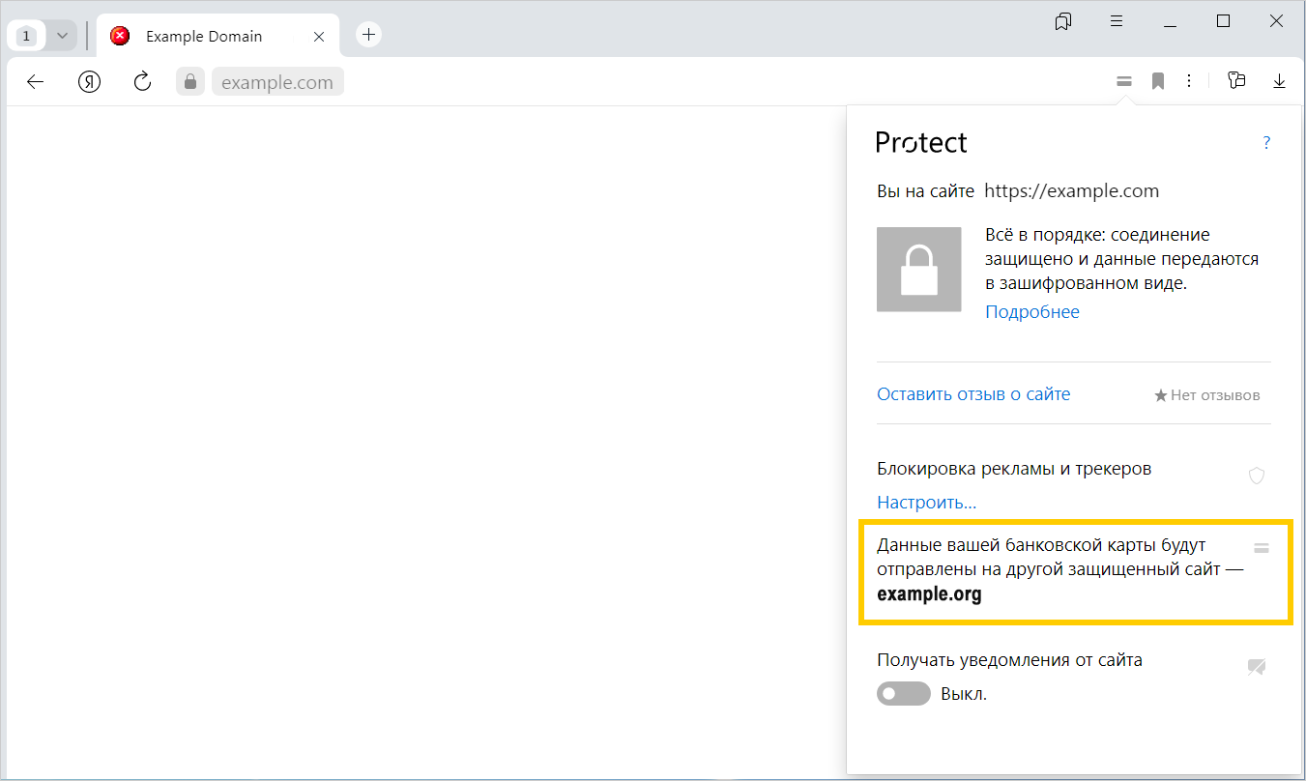
Task: Open the downloads arrow icon
Action: (1279, 82)
